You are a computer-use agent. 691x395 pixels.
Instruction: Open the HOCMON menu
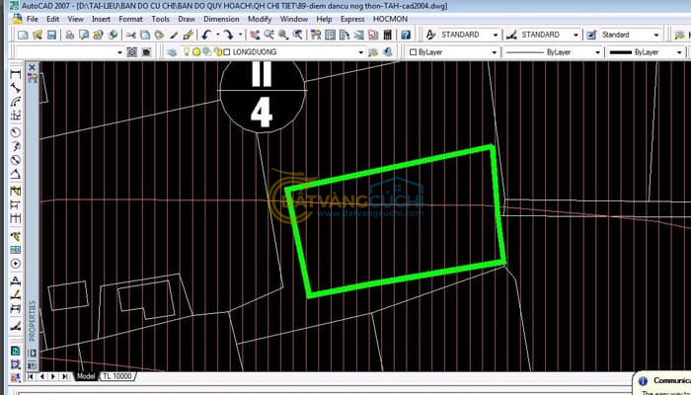coord(388,19)
